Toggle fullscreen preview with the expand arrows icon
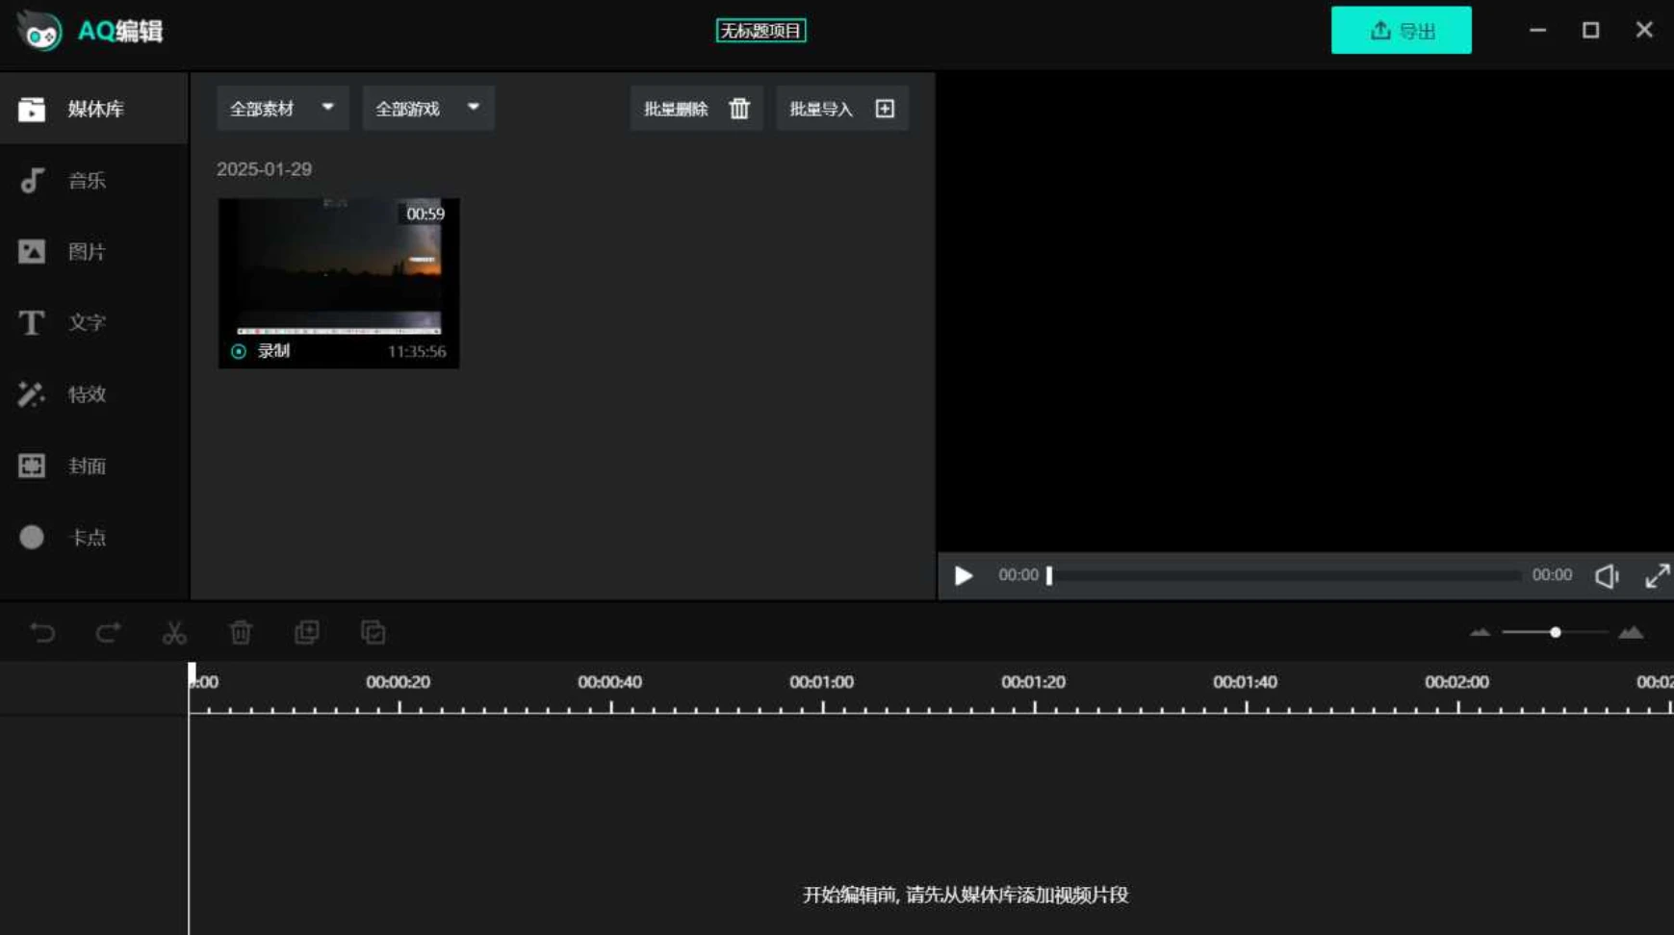 click(x=1659, y=575)
